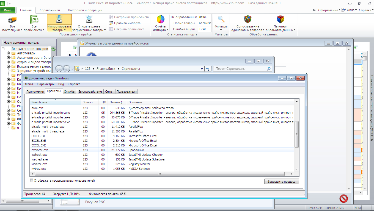Click Сопоставление одинаковых товаров cube icon

(248, 19)
